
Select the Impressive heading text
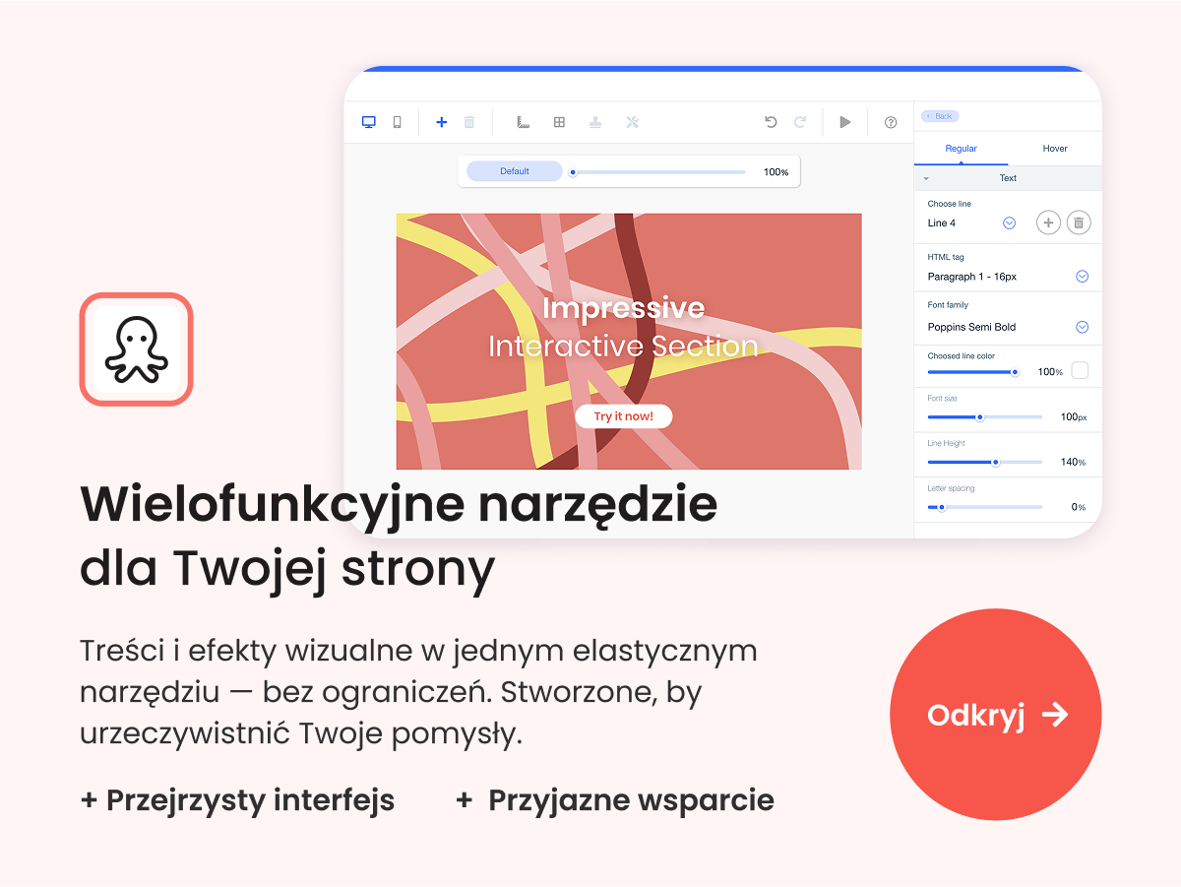point(623,308)
